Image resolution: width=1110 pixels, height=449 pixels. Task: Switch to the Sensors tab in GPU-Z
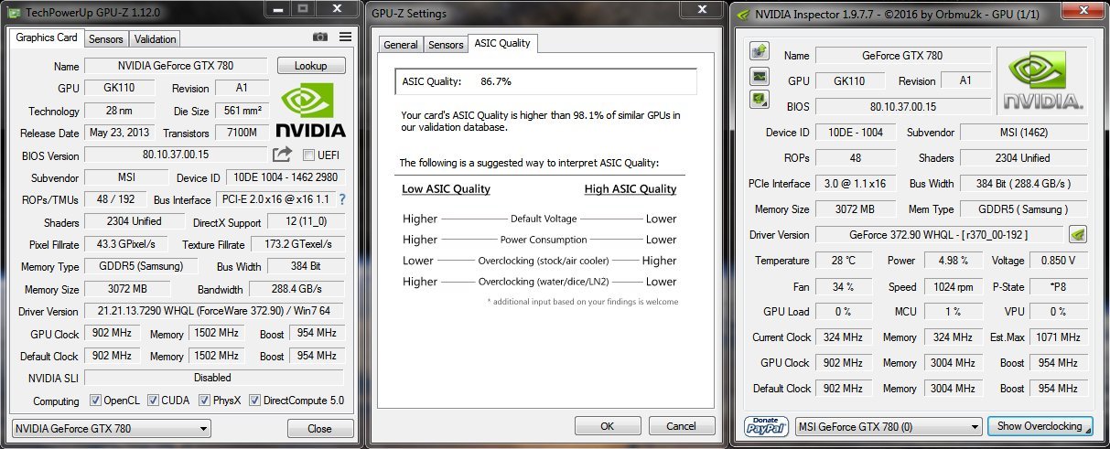click(106, 39)
